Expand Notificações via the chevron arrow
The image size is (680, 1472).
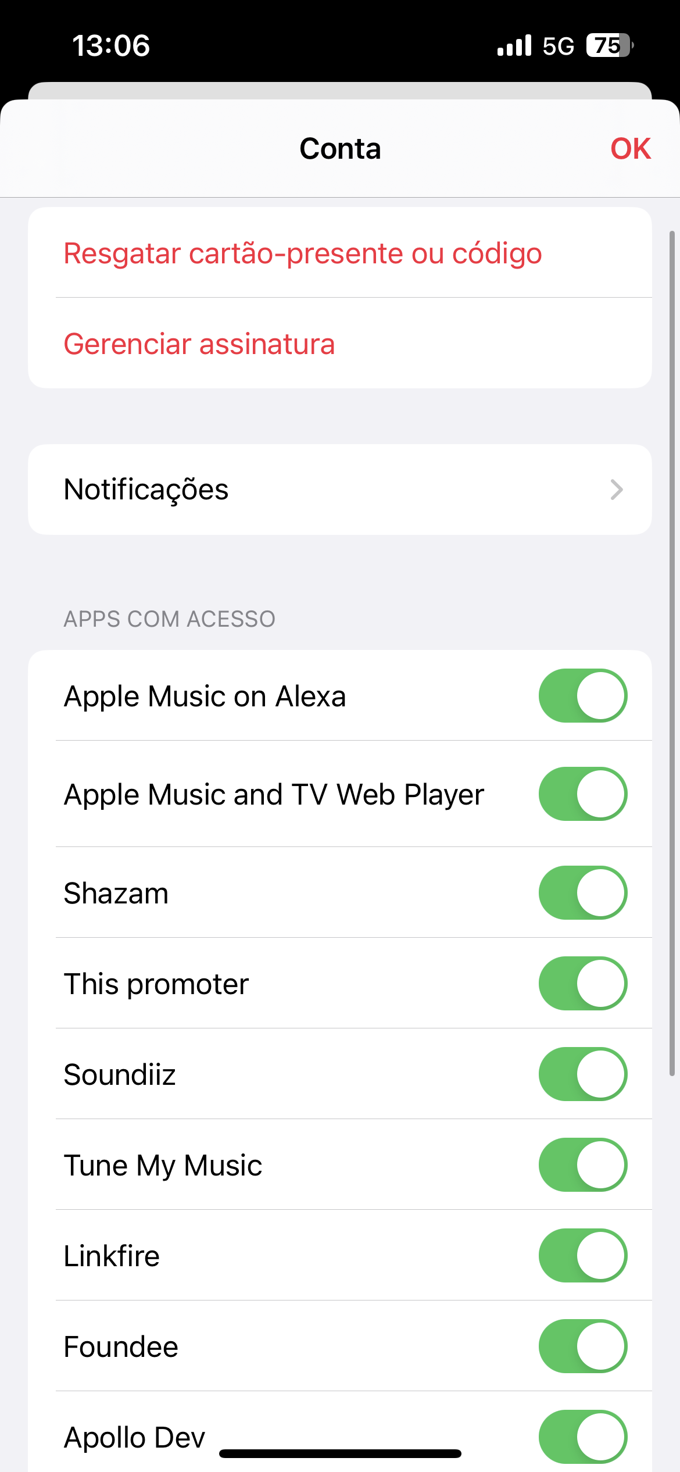pos(616,490)
